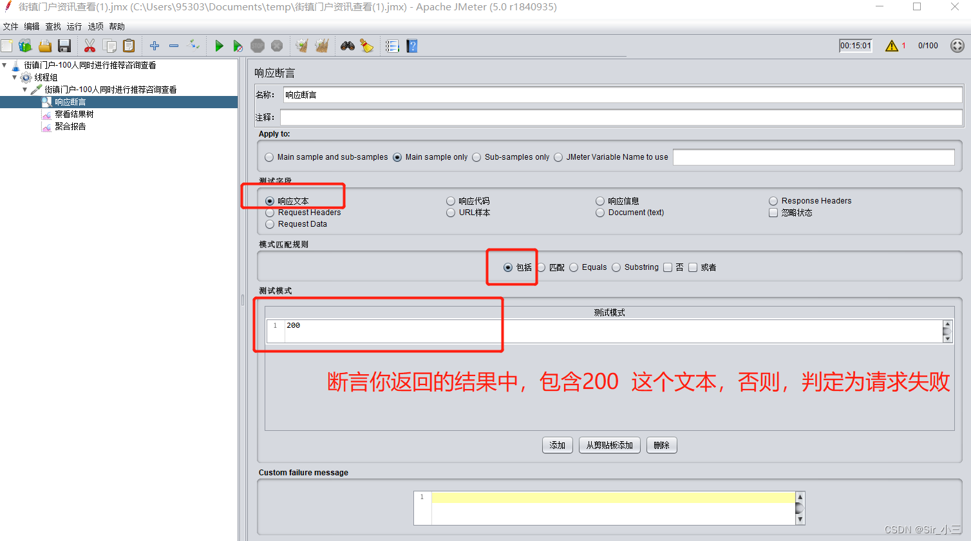This screenshot has width=971, height=541.
Task: Open the Templates icon in toolbar
Action: (26, 46)
